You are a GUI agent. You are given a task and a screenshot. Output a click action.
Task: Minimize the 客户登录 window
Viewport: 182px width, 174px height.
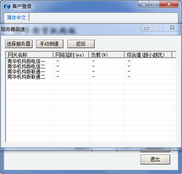(x=144, y=4)
